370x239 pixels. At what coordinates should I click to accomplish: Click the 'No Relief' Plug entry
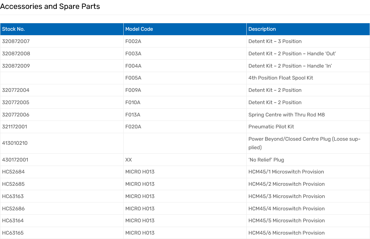tap(266, 160)
